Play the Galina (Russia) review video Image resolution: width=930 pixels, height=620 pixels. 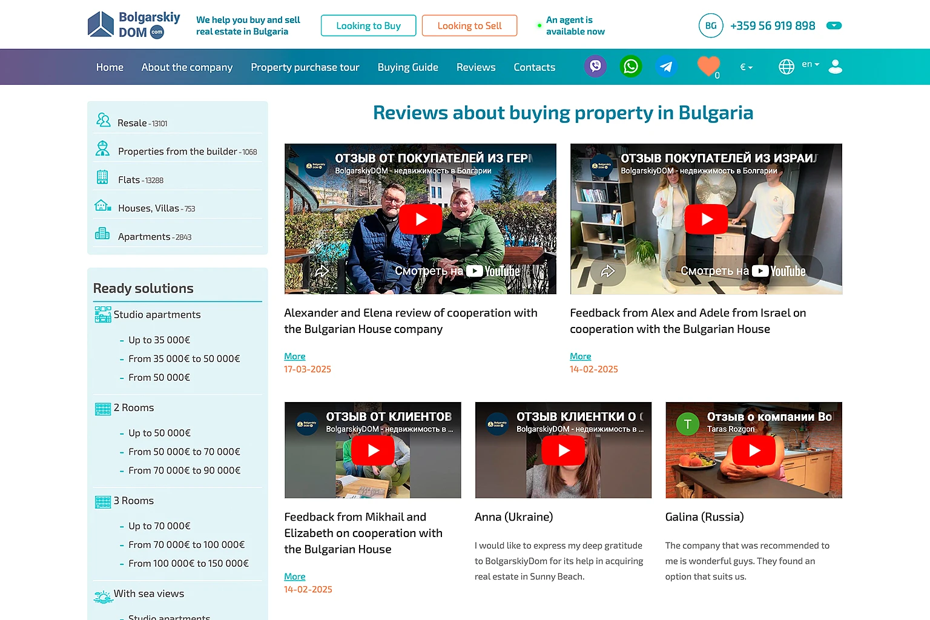(x=754, y=450)
